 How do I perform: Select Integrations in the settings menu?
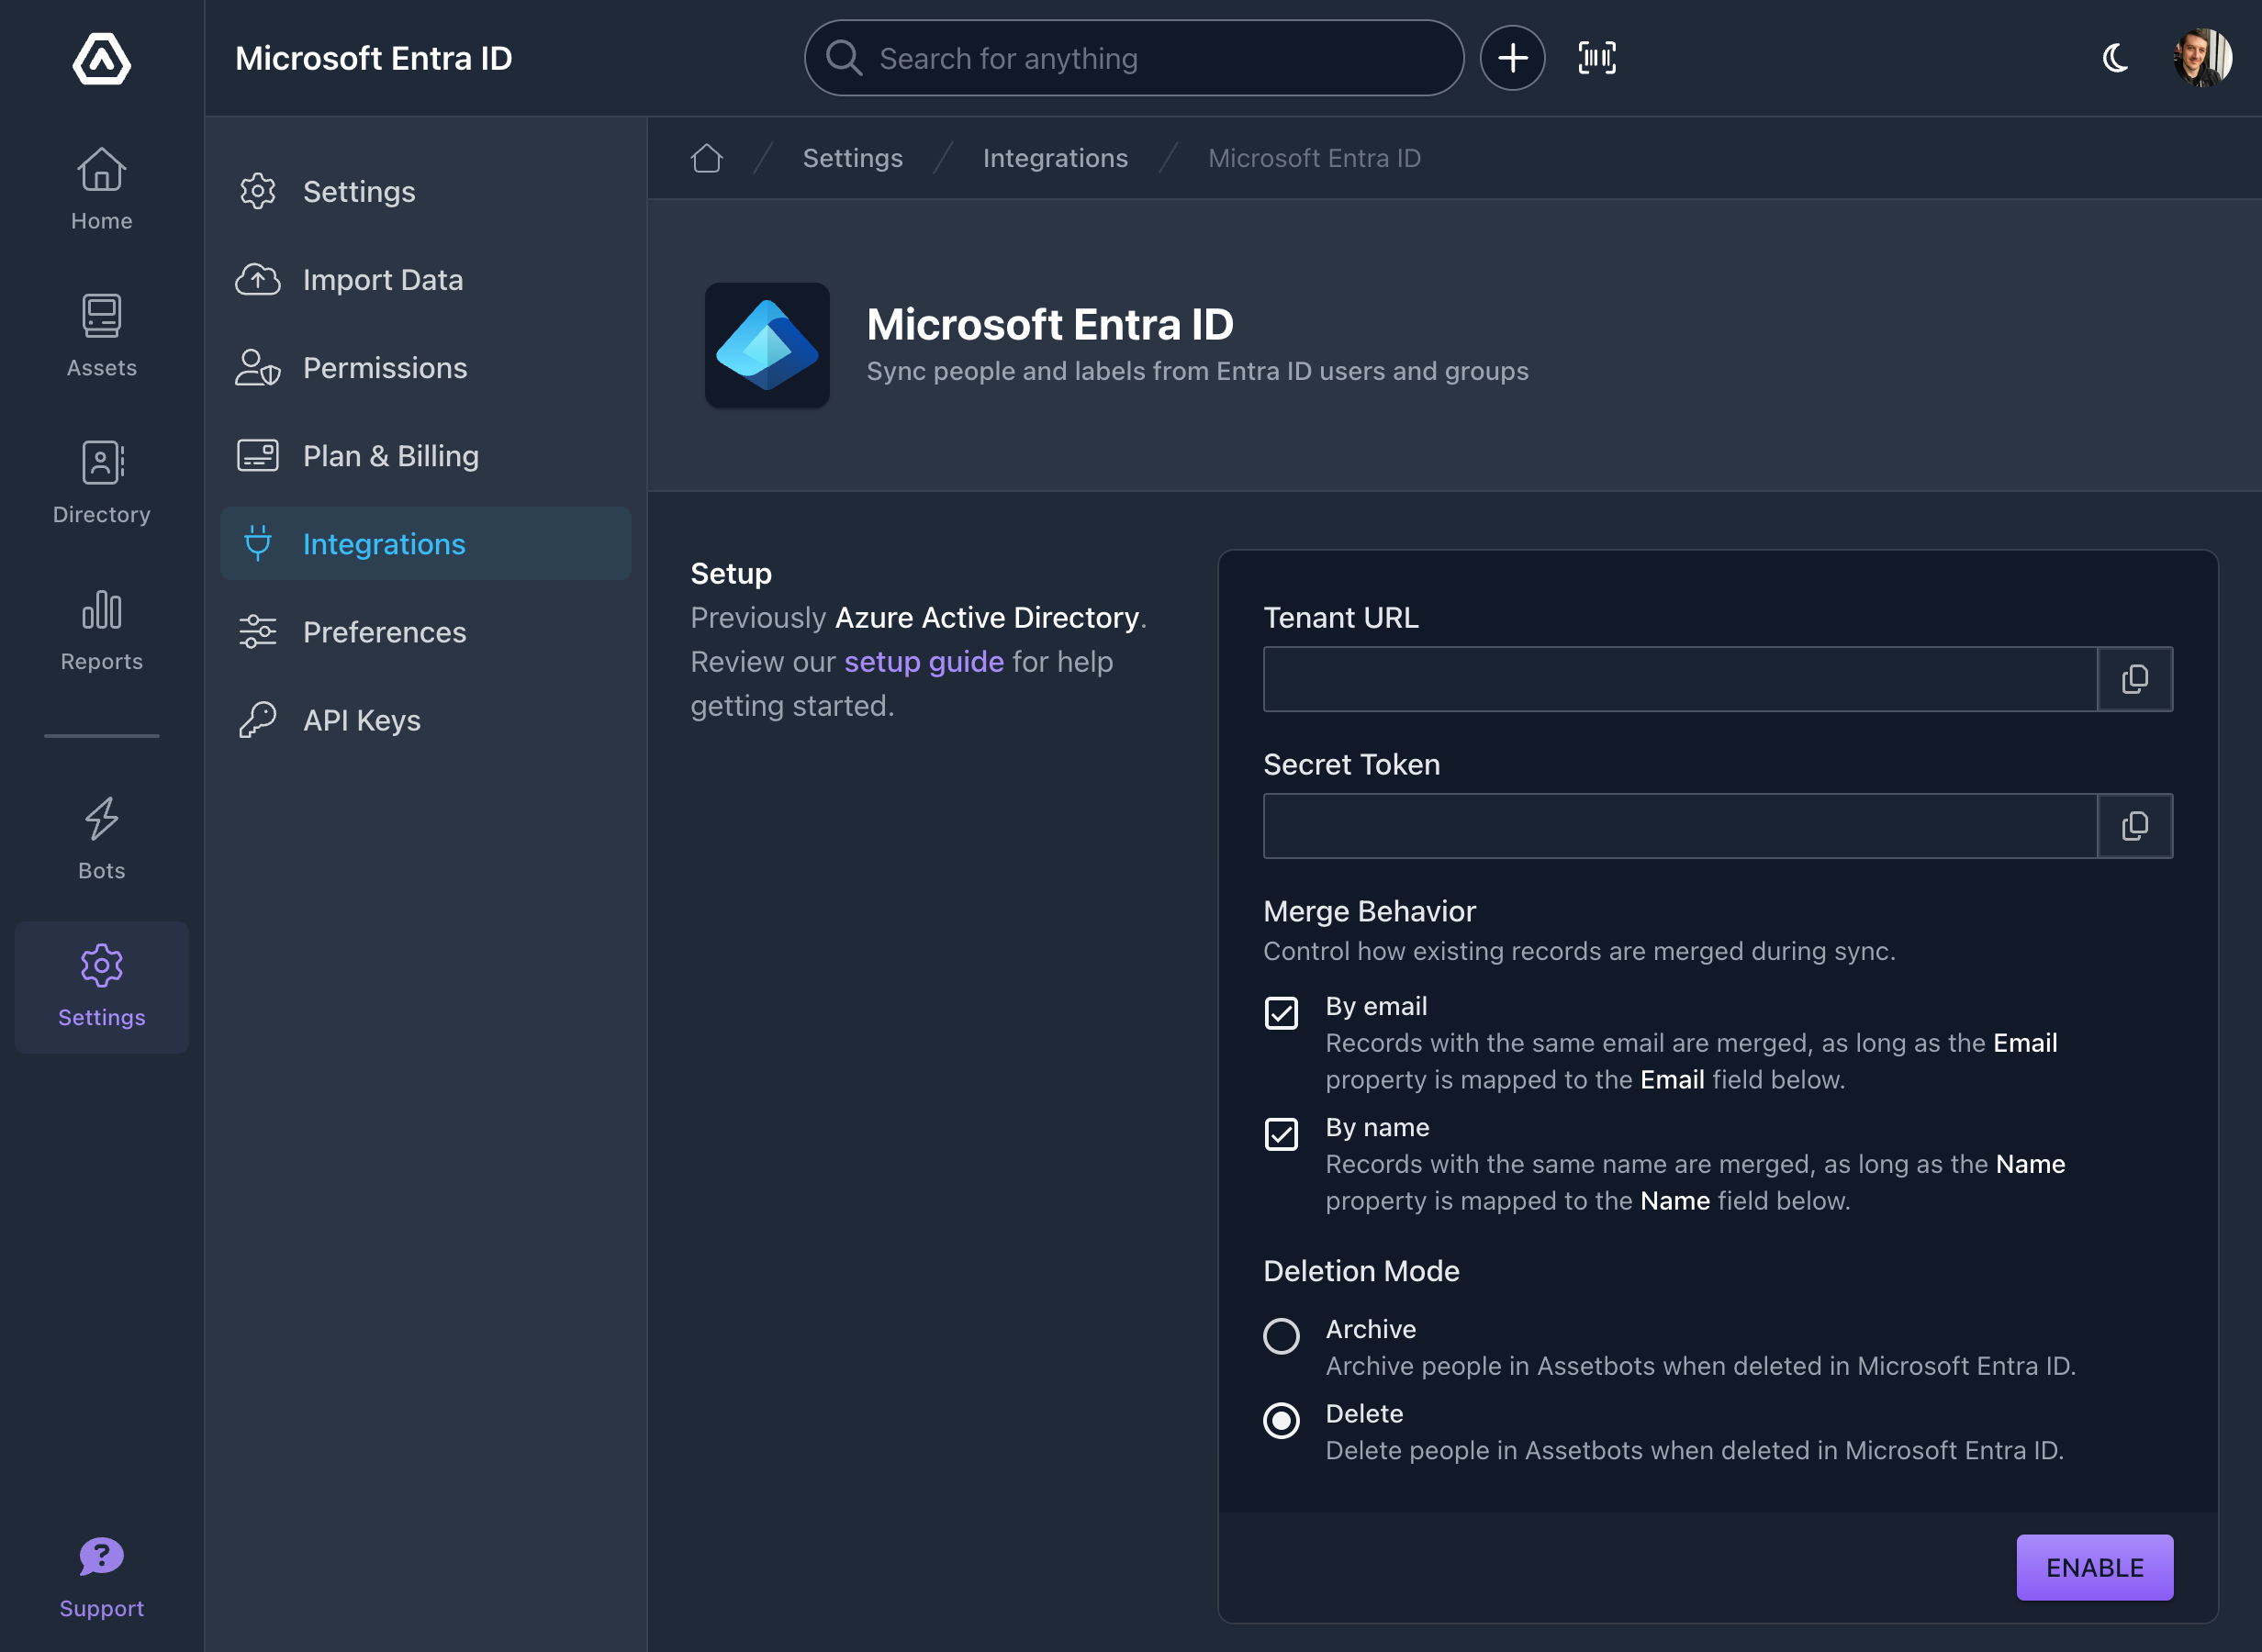[x=426, y=543]
